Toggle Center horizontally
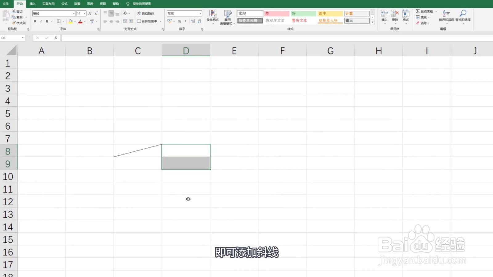Screen dimensions: 493x277 coord(111,21)
